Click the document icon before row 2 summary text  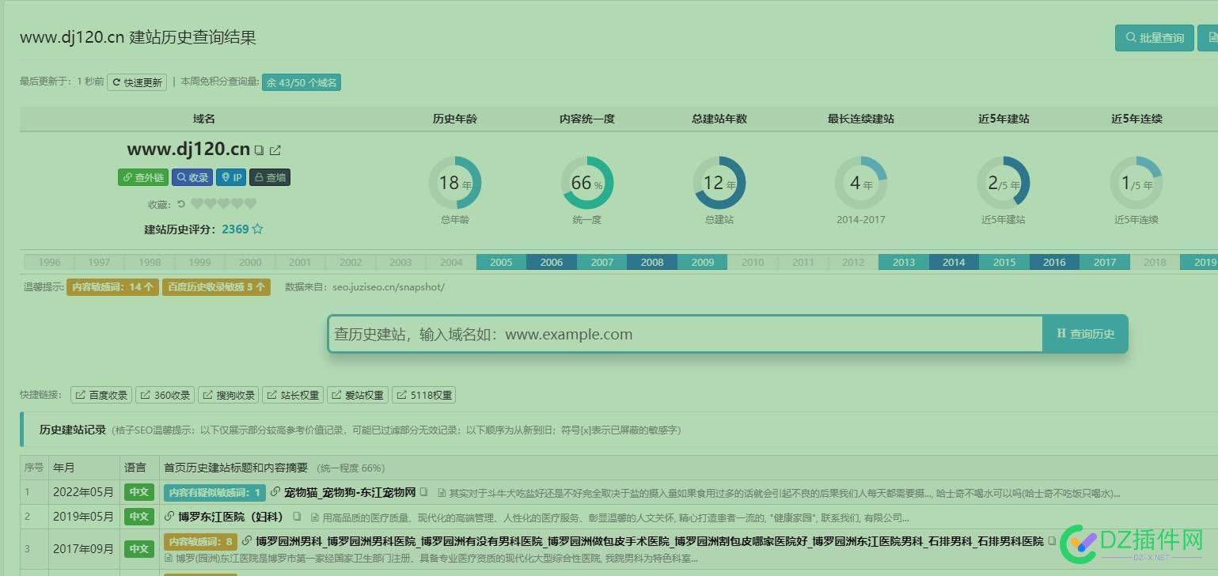(x=314, y=517)
